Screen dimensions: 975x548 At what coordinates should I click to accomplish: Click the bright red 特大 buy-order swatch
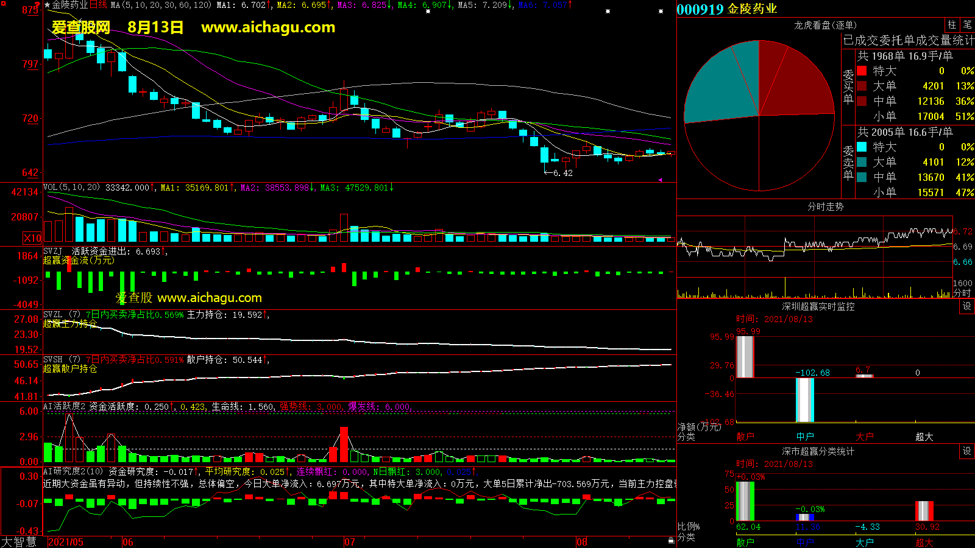coord(862,71)
